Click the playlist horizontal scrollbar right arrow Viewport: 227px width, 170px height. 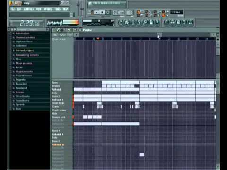tap(213, 35)
